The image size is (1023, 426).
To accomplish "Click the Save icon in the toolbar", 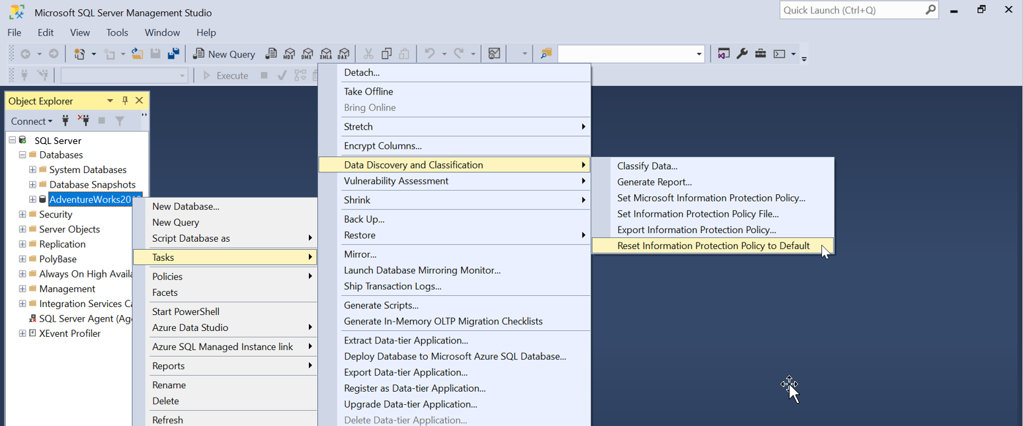I will coord(155,53).
